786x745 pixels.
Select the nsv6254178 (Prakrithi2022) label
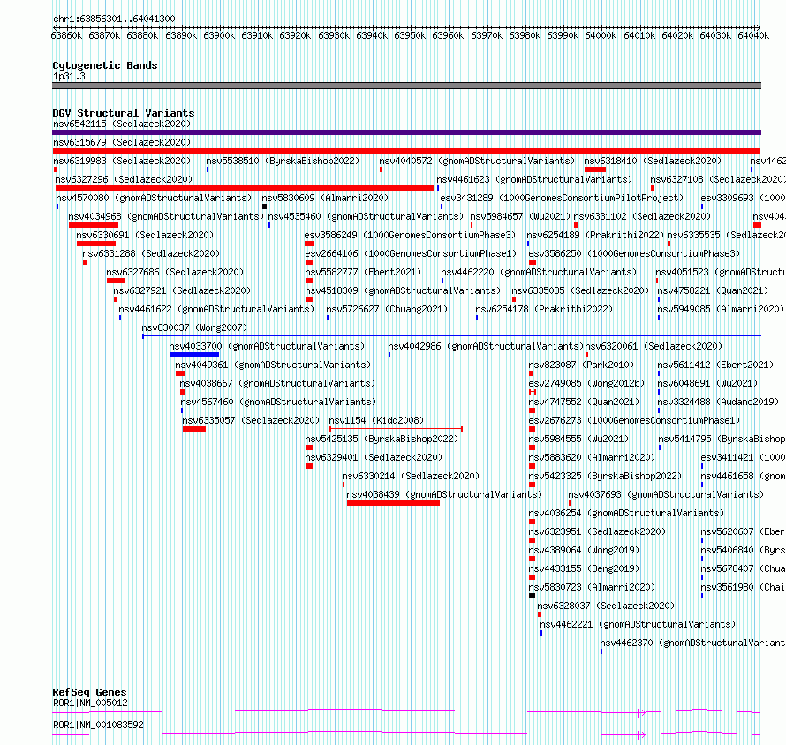click(544, 309)
